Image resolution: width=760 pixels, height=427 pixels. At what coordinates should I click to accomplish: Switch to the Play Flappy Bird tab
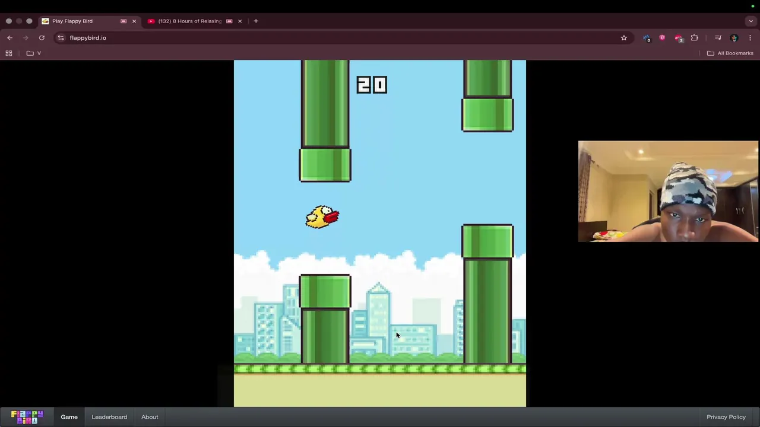[89, 21]
